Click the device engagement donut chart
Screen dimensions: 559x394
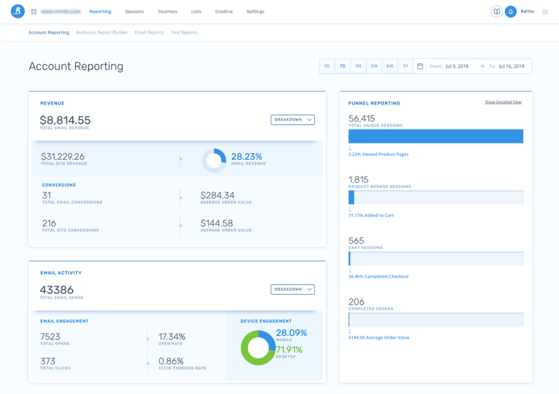click(258, 347)
